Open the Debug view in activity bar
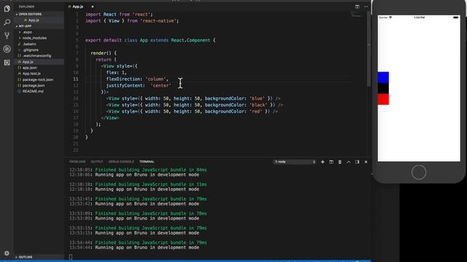Screen dimensions: 467x262 (7, 49)
